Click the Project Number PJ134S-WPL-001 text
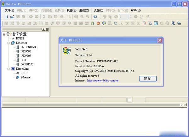Image resolution: width=189 pixels, height=137 pixels. [97, 61]
